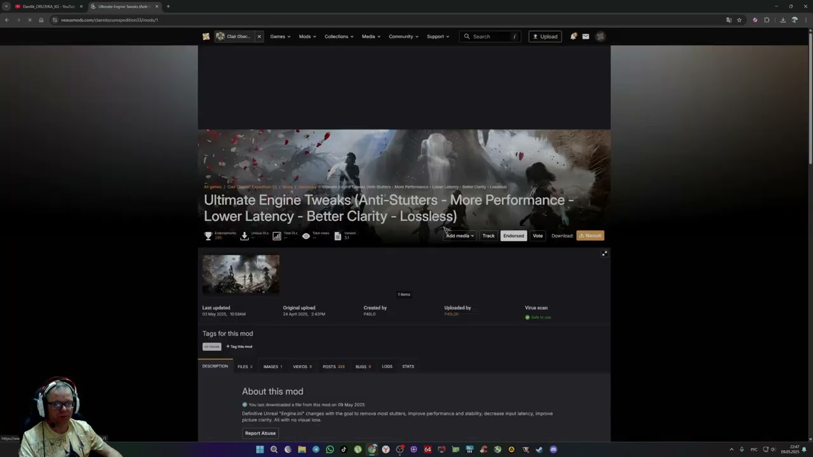Open the user profile avatar menu
This screenshot has height=457, width=813.
600,36
